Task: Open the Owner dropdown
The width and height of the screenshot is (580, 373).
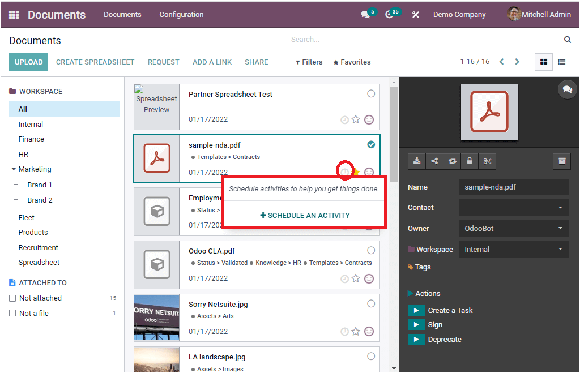Action: (514, 229)
